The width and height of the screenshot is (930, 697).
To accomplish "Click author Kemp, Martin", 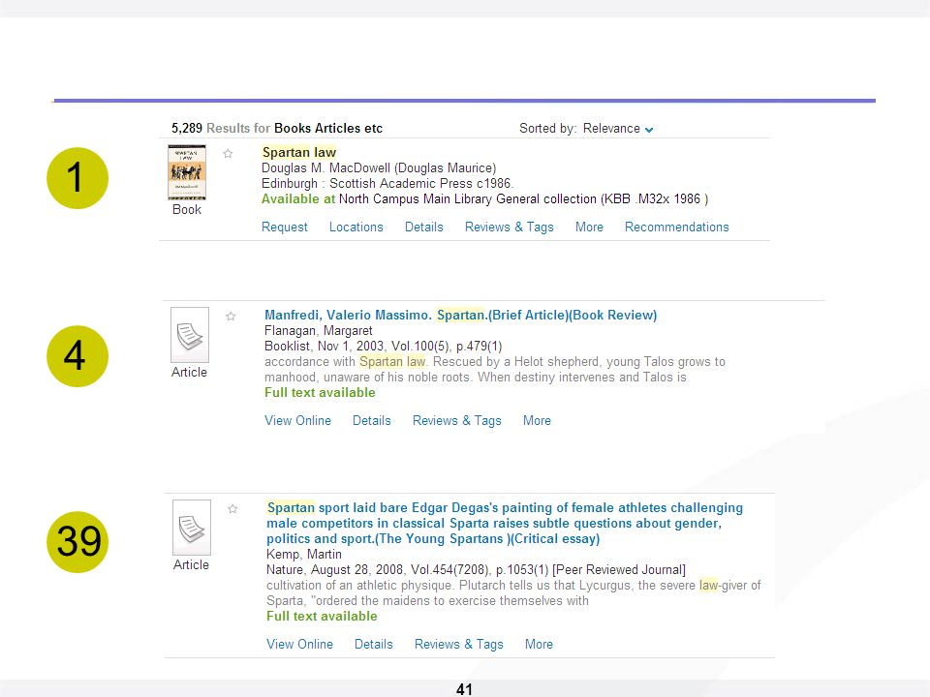I will click(303, 554).
